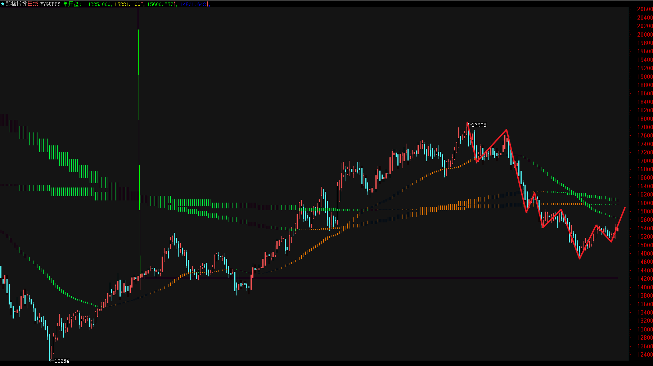The image size is (653, 366).
Task: Click the 17908 high price marker
Action: [x=479, y=125]
